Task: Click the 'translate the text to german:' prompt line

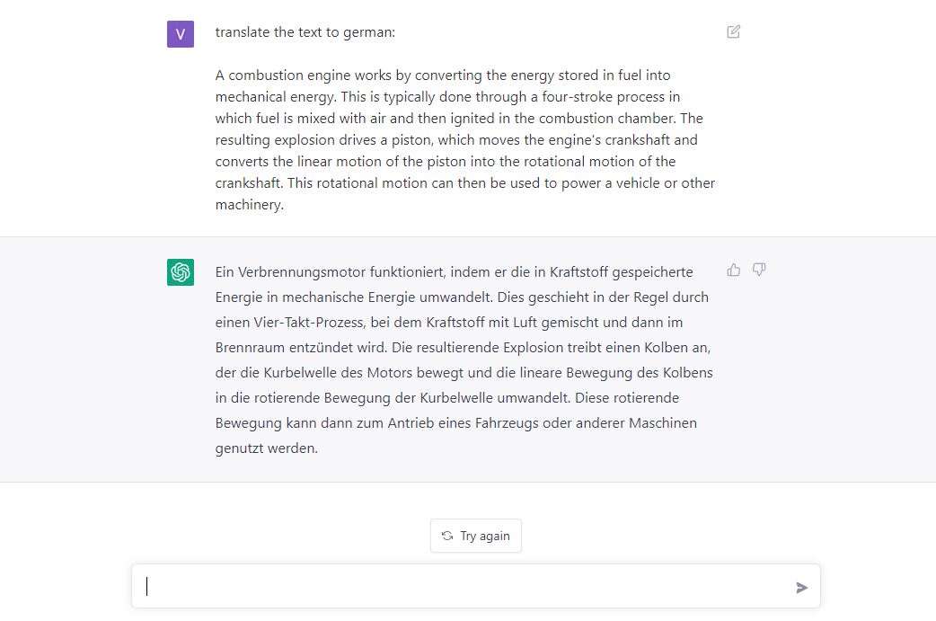Action: [x=305, y=32]
